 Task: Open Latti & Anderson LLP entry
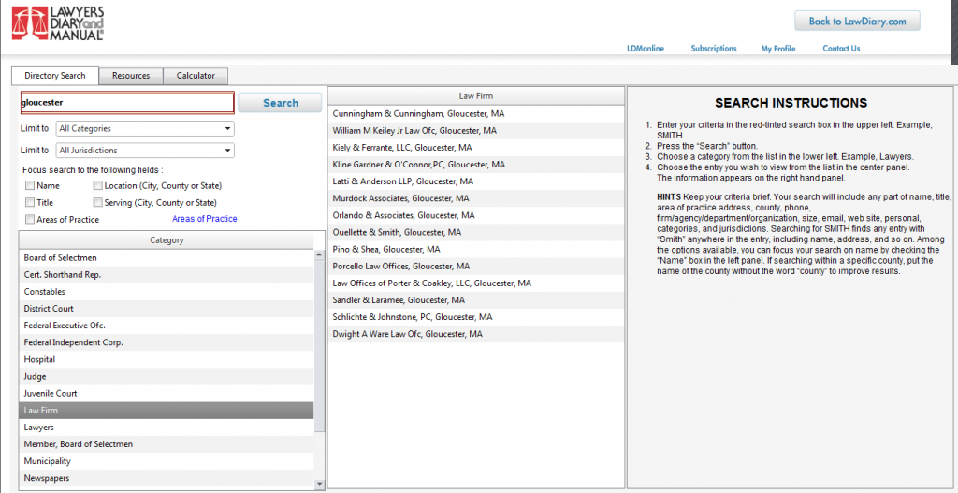coord(476,181)
